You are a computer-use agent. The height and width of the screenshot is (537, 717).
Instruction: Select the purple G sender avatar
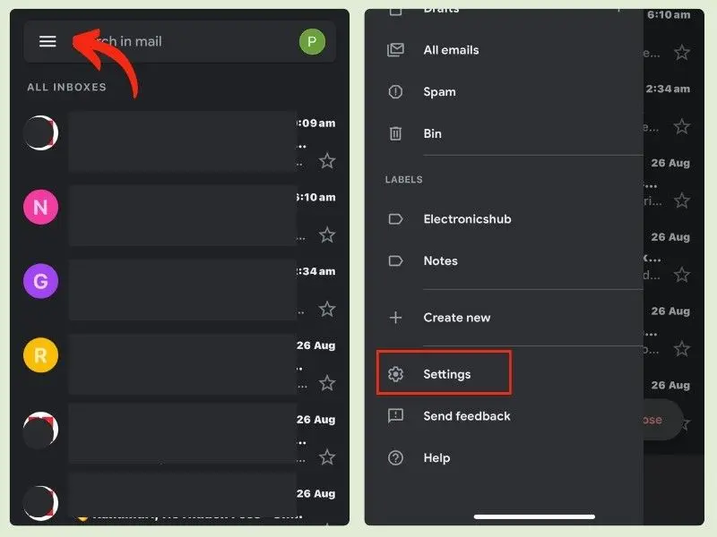[40, 281]
